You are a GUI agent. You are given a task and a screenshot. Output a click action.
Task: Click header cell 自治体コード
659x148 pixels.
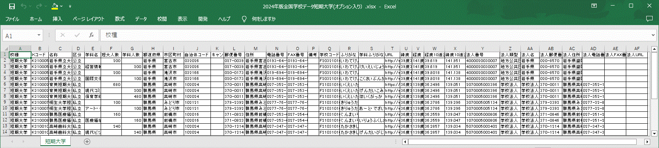(197, 55)
